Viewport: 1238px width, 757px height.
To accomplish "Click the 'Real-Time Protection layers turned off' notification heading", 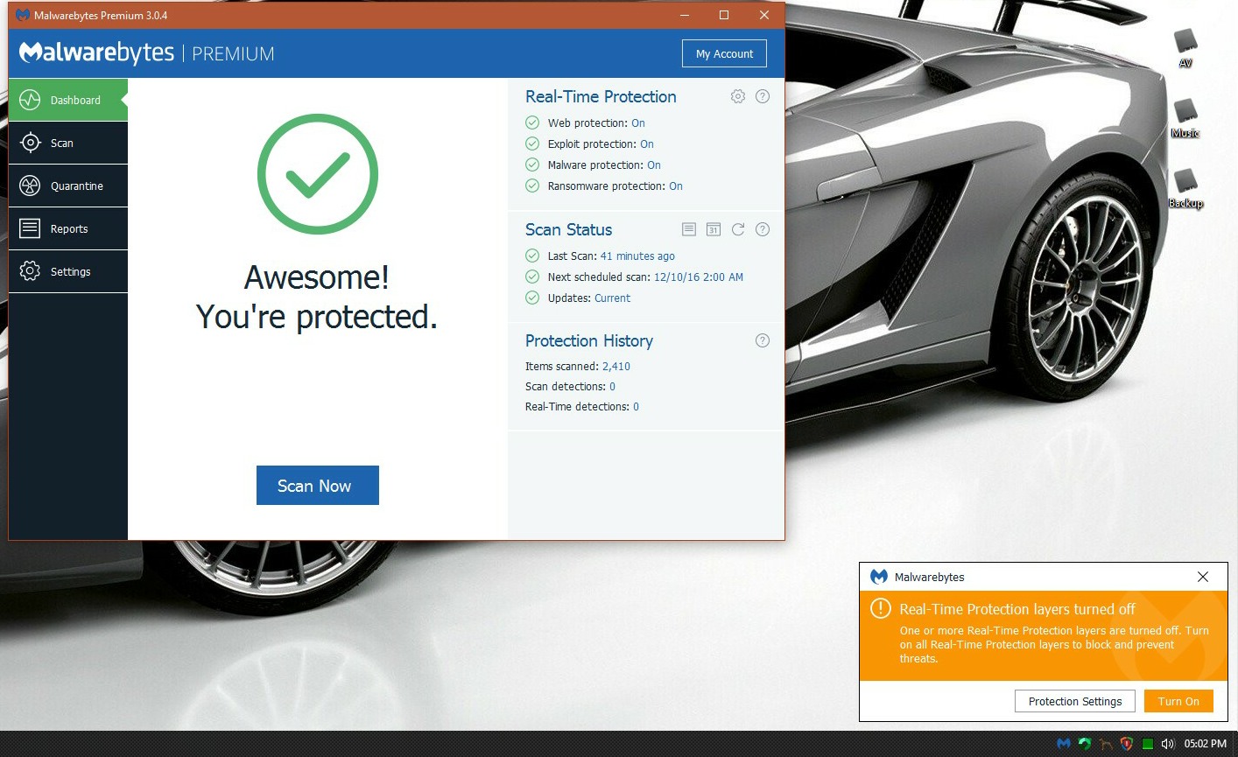I will point(1017,609).
